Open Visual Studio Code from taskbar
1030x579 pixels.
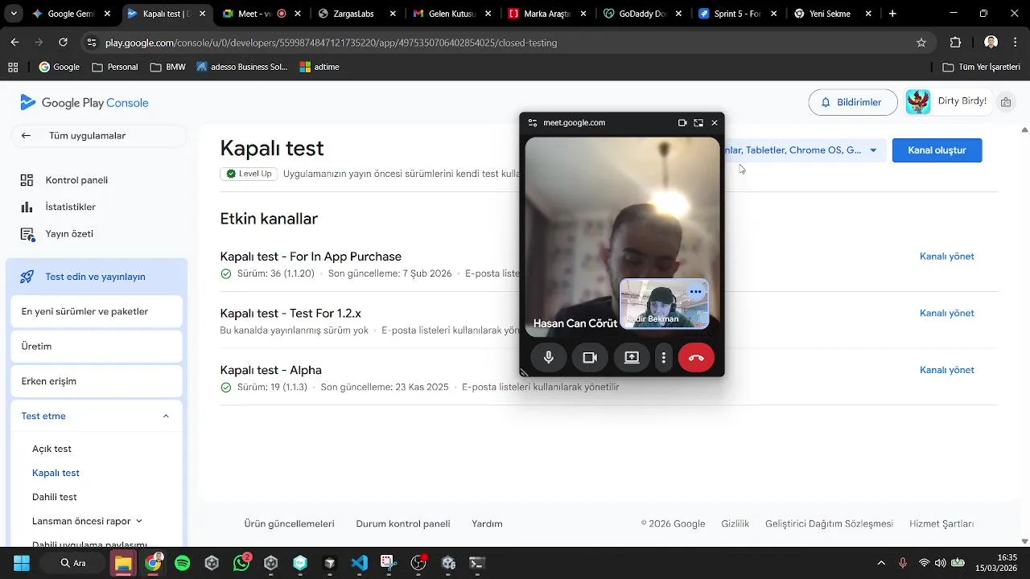(359, 563)
